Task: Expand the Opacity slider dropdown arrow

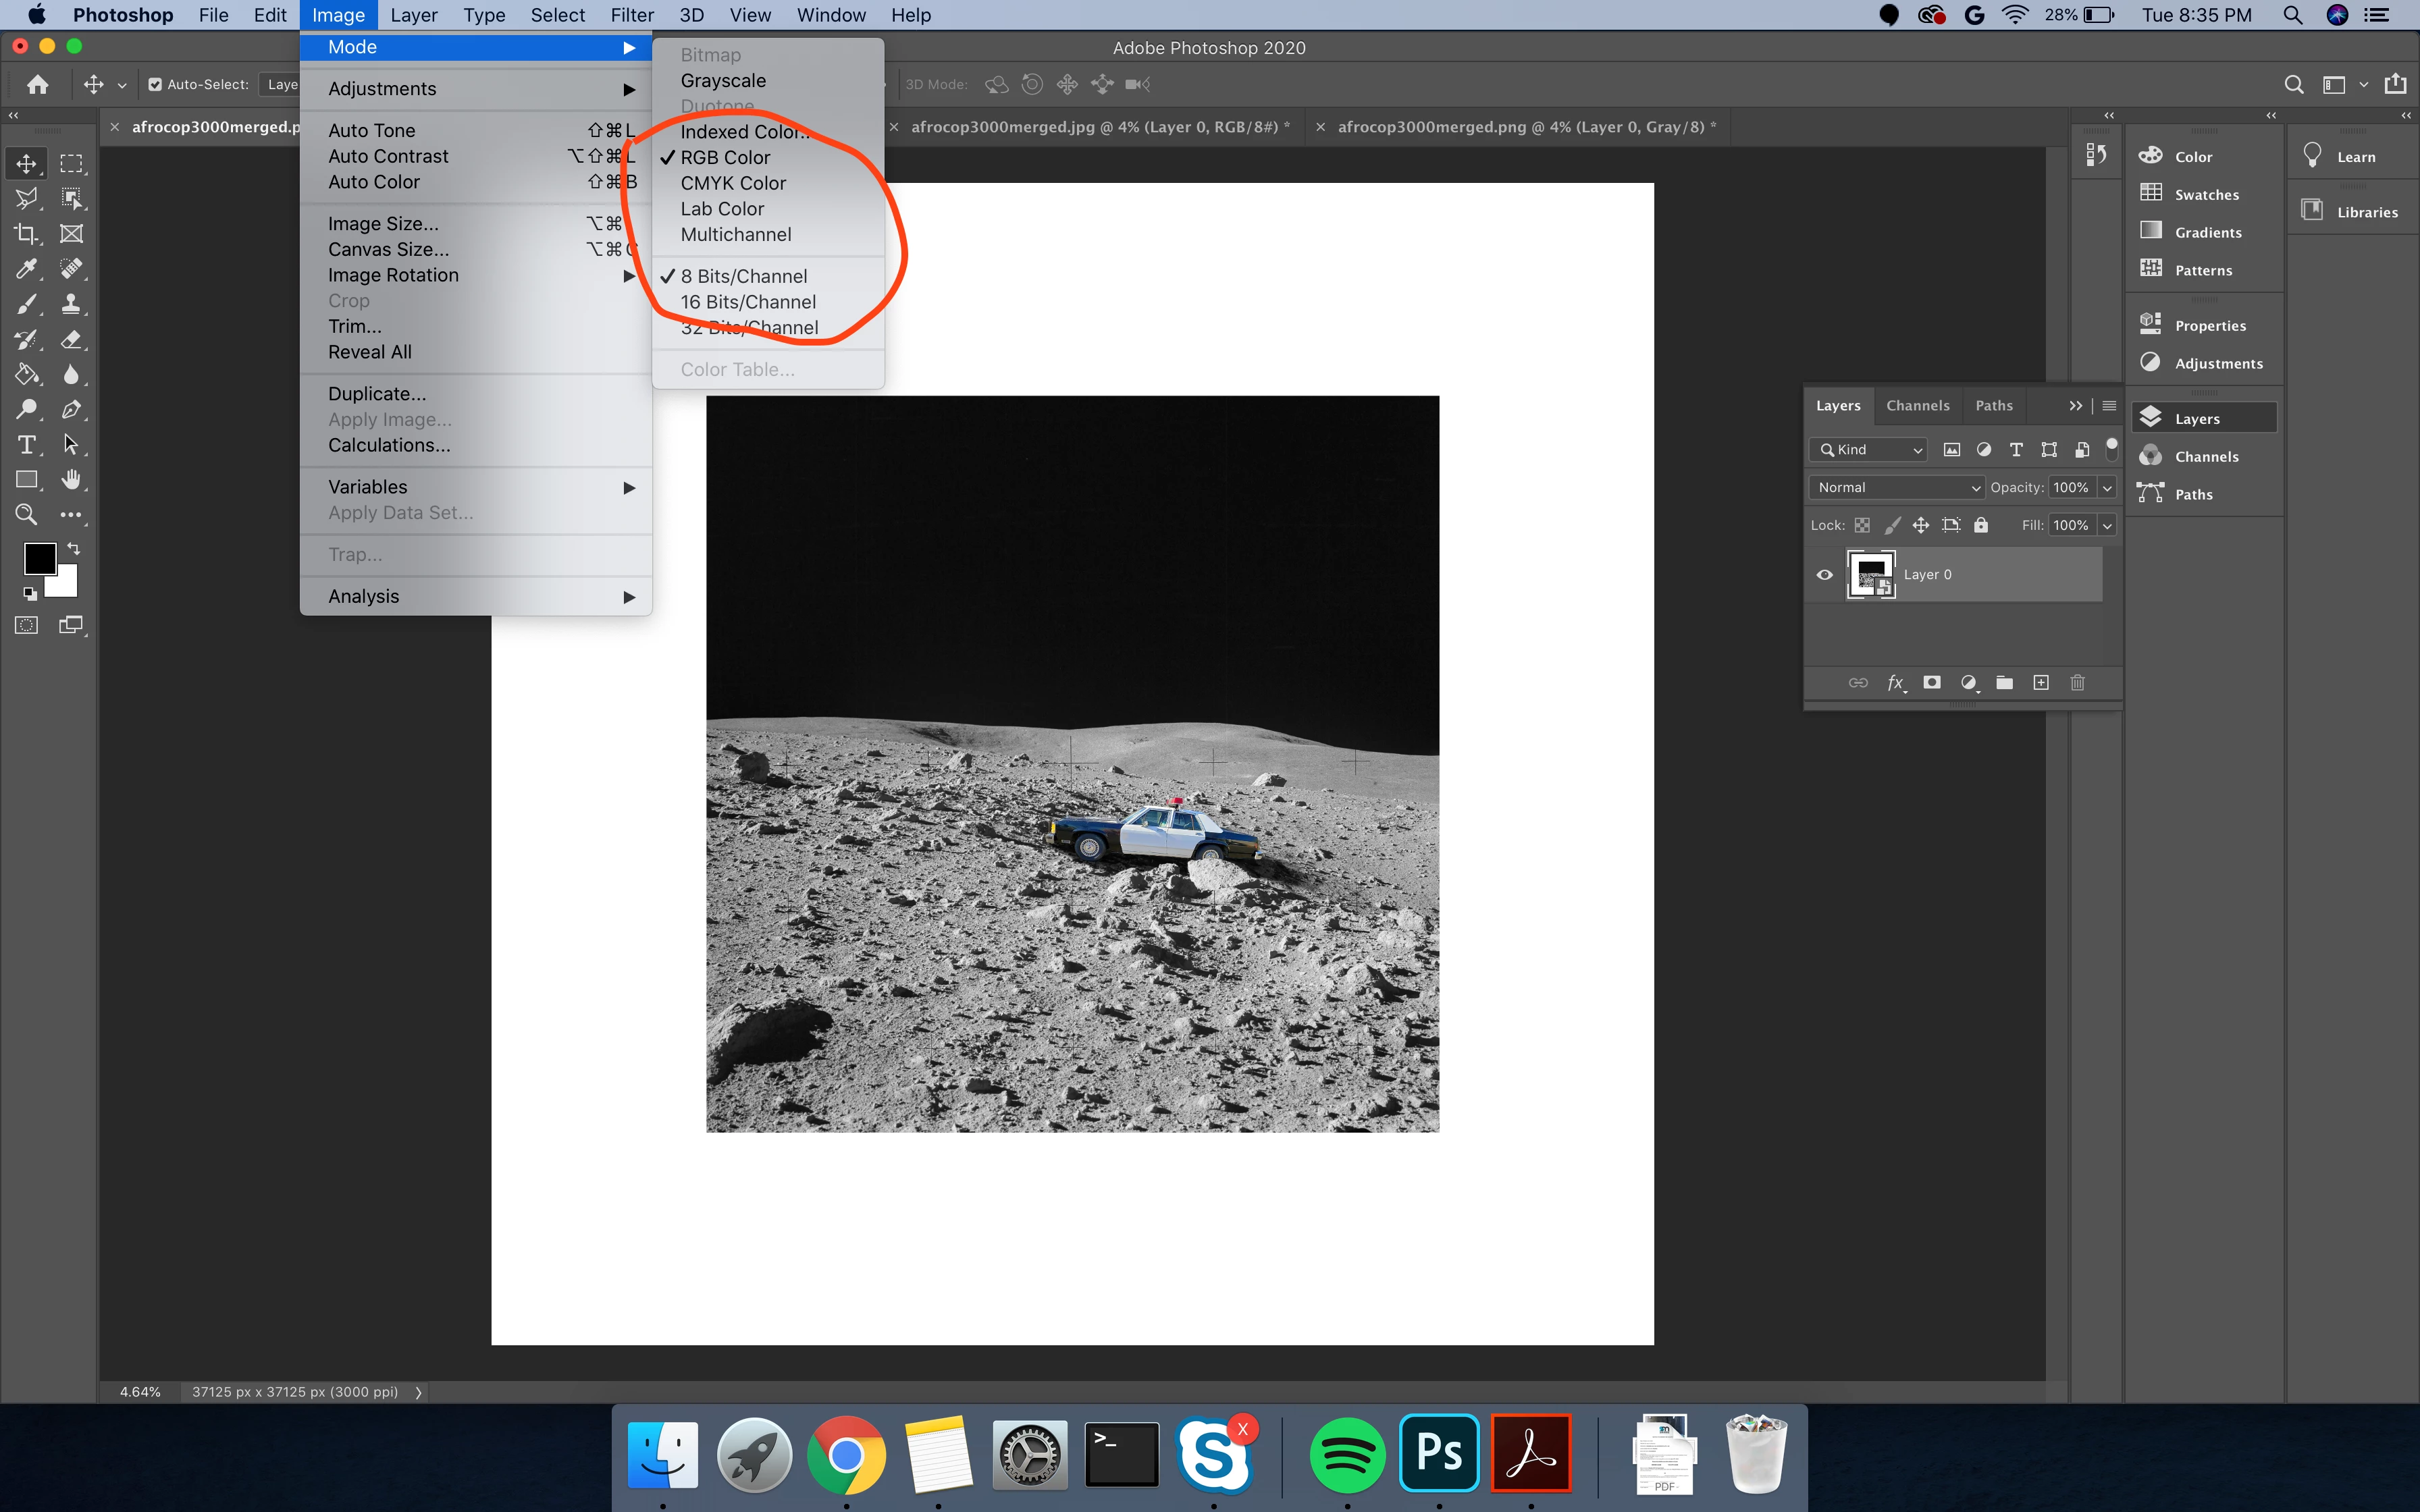Action: click(x=2107, y=488)
